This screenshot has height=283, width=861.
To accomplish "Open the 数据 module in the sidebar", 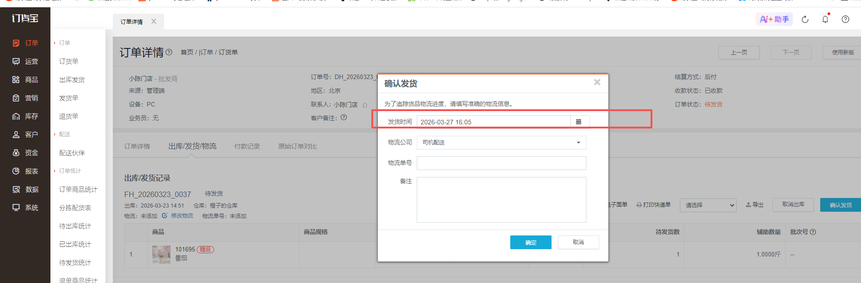I will coord(25,189).
